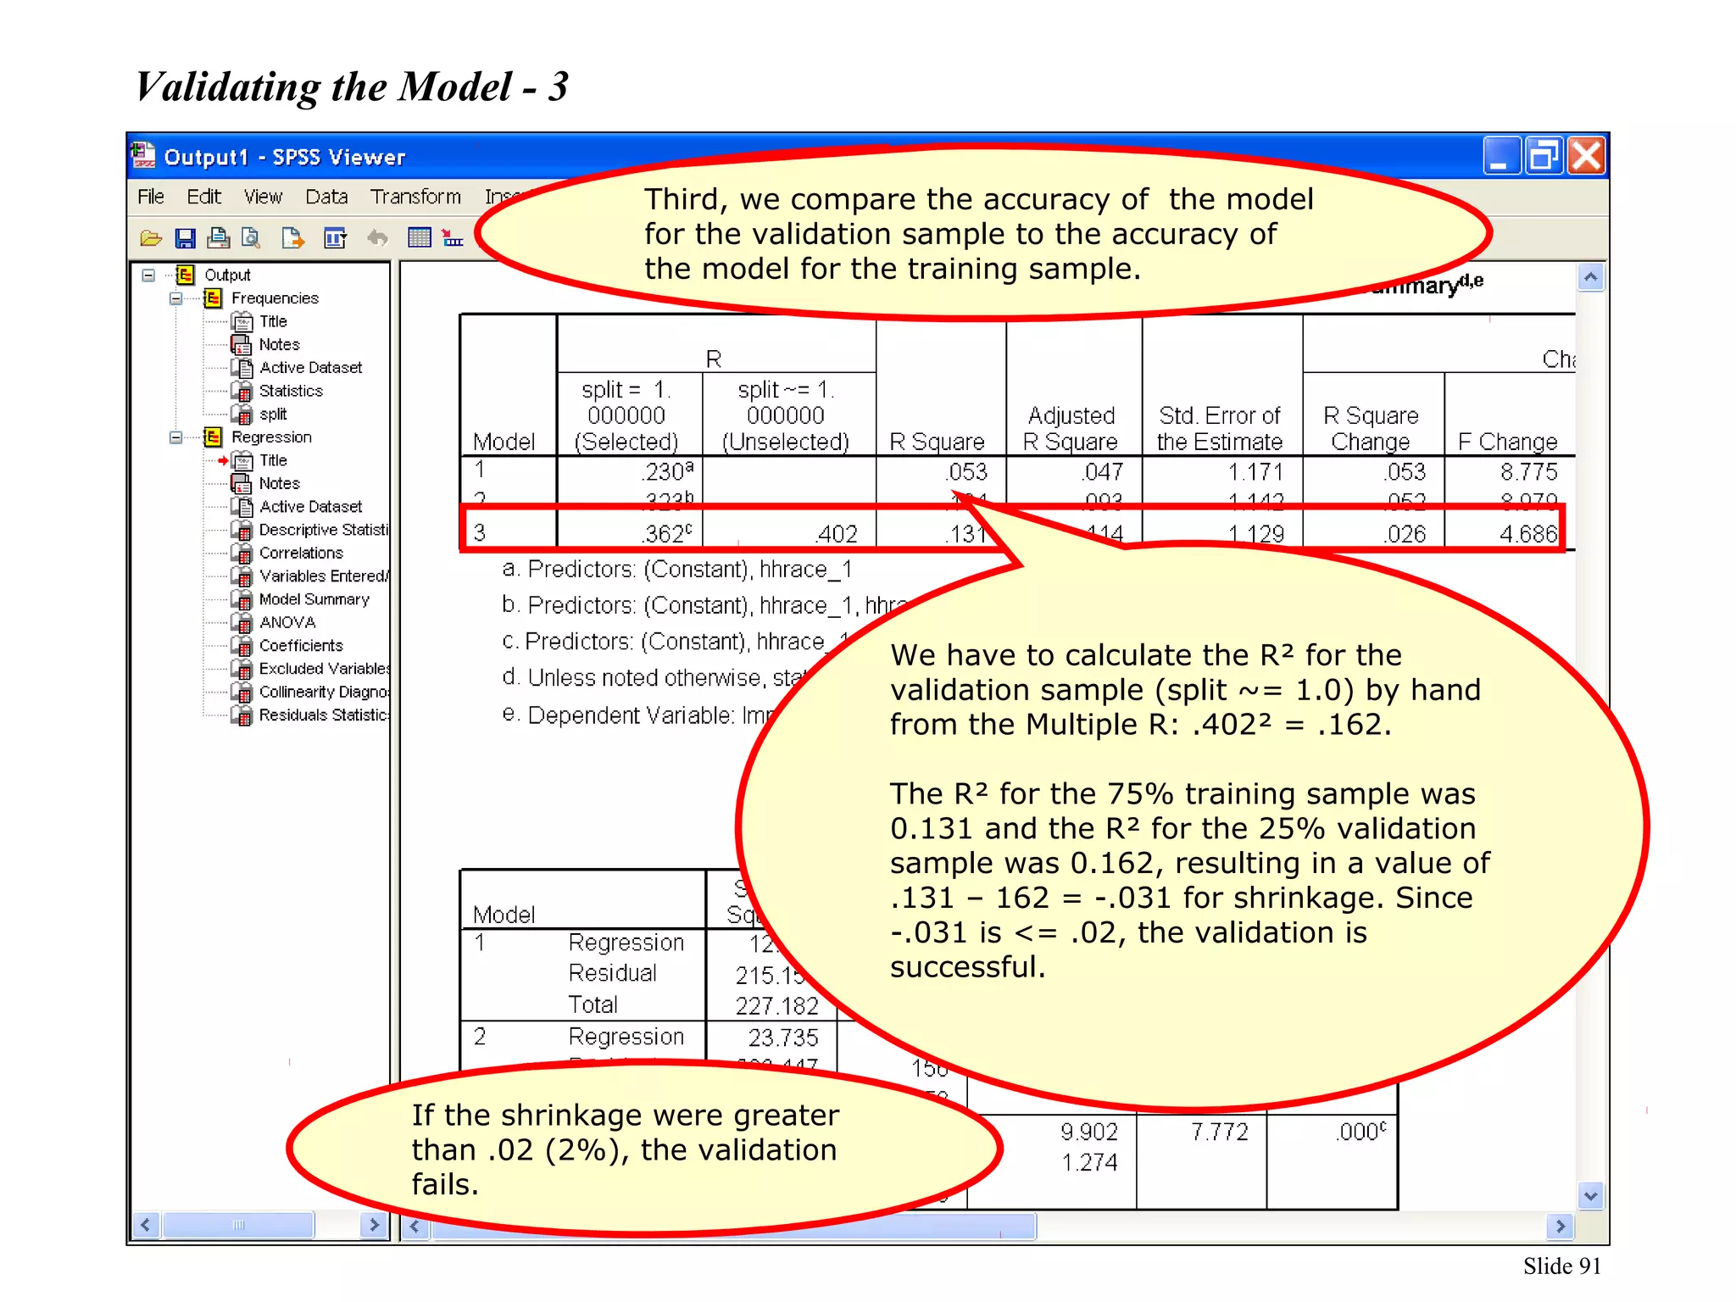Screen dimensions: 1736x1302
Task: Select Notes under Frequencies in outline
Action: coord(279,344)
